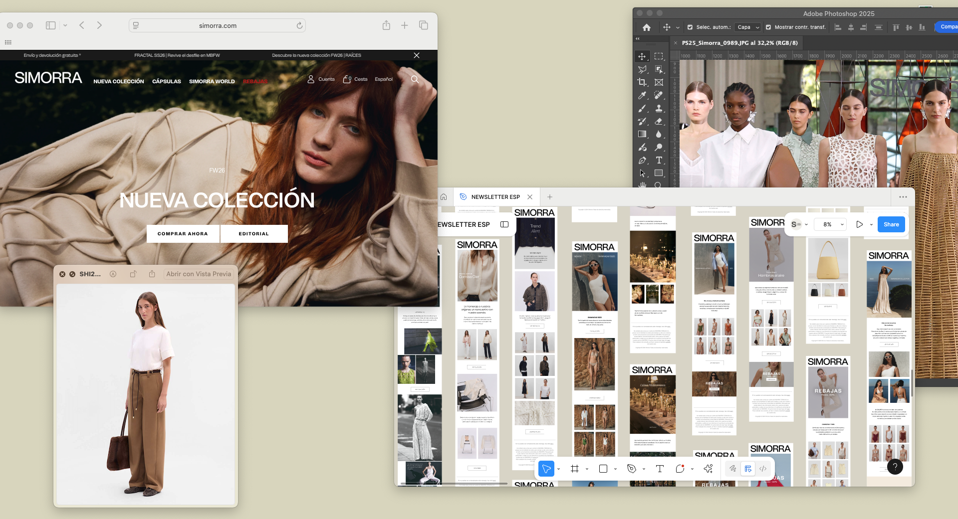The height and width of the screenshot is (519, 958).
Task: Select the Frame tool in Figma toolbar
Action: pyautogui.click(x=575, y=469)
